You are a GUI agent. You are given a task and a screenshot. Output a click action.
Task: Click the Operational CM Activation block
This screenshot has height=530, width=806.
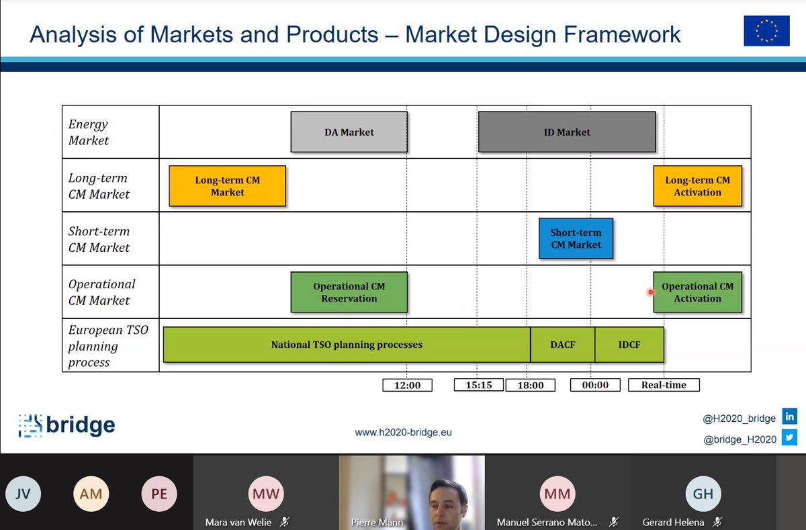[697, 292]
